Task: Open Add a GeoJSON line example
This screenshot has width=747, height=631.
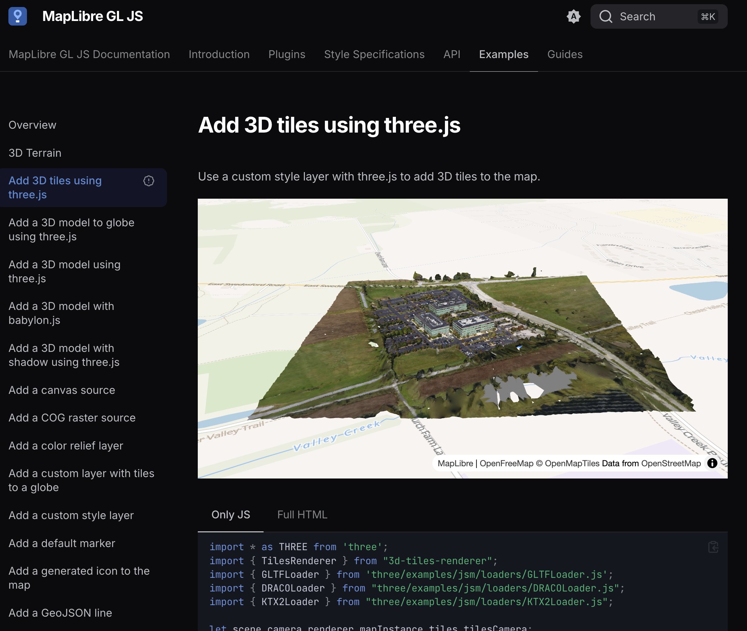Action: click(x=60, y=613)
